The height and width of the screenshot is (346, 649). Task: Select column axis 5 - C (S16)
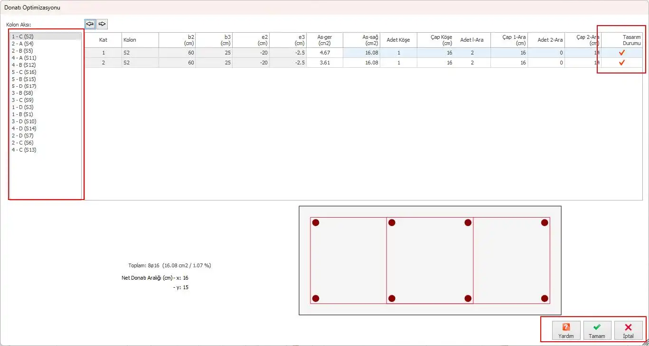[24, 72]
